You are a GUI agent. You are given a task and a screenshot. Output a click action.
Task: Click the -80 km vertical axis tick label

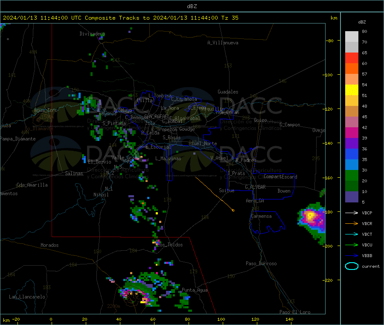tap(330, 41)
